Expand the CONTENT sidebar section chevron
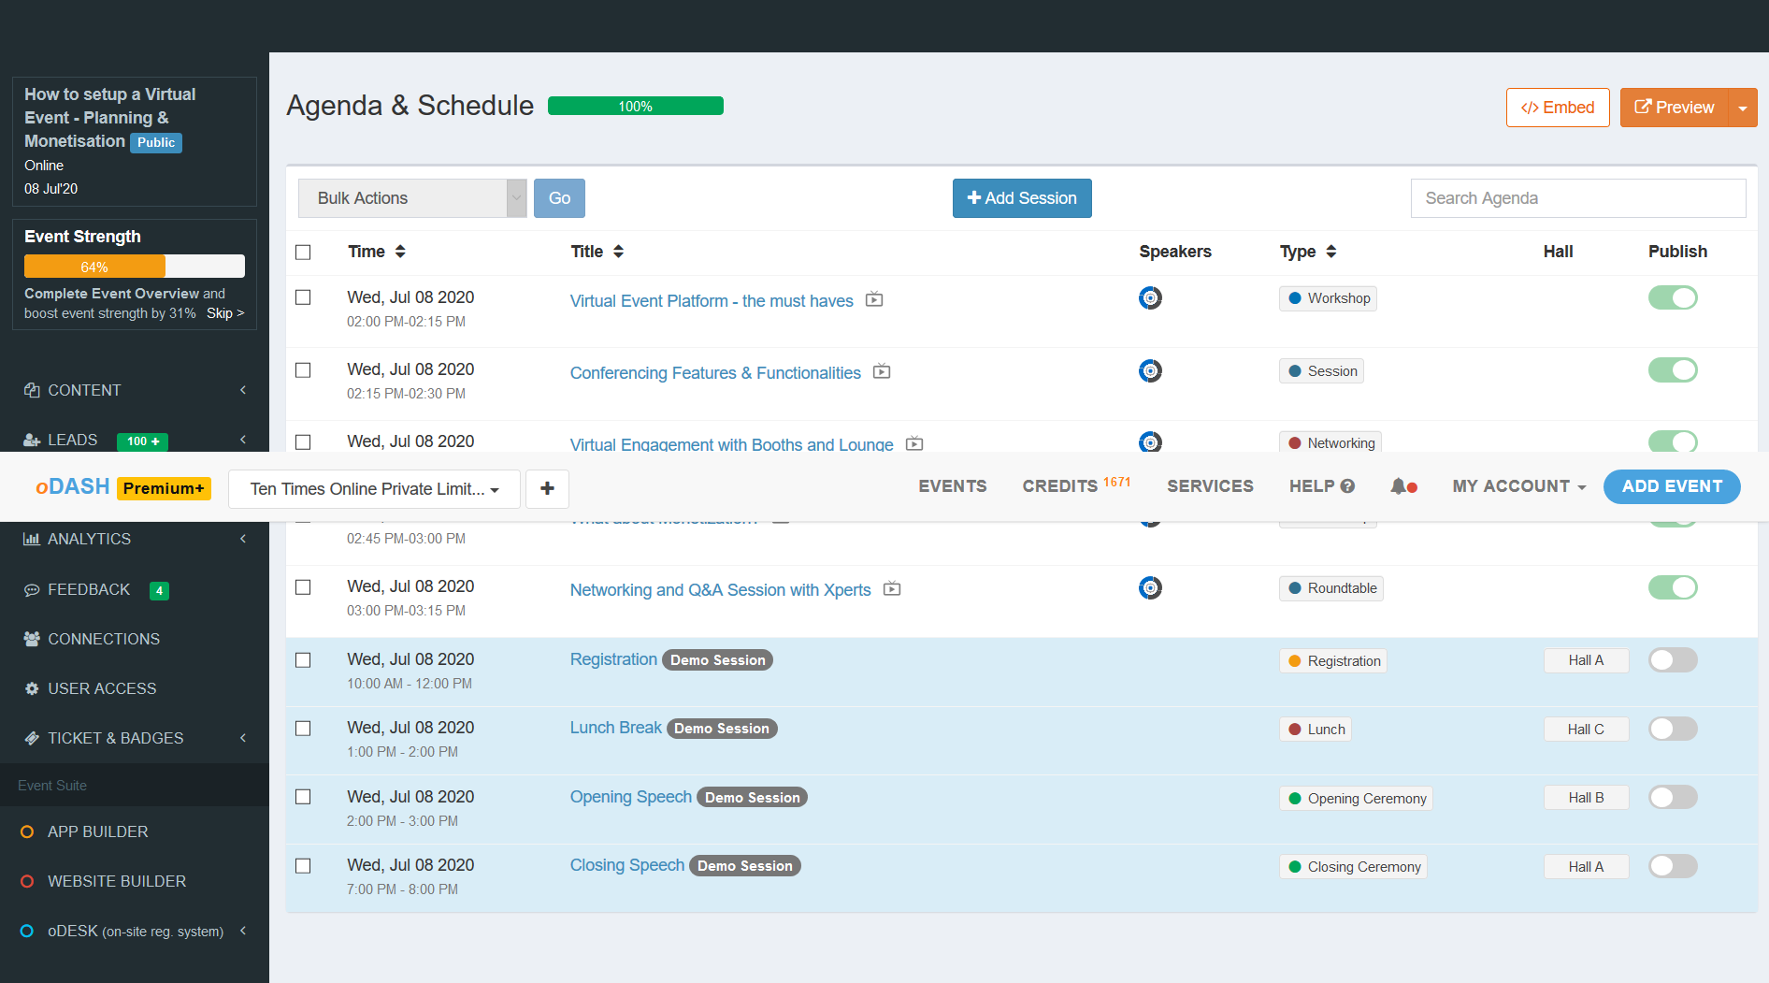Viewport: 1769px width, 983px height. pyautogui.click(x=243, y=390)
